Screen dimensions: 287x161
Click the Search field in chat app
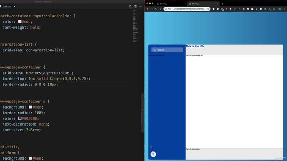(167, 50)
